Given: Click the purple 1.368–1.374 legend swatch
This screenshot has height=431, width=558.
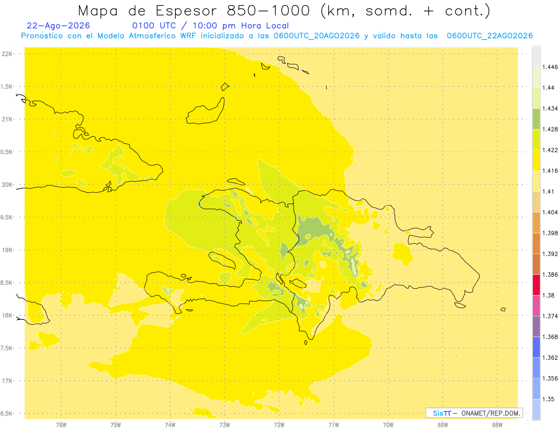Looking at the screenshot, I should [x=536, y=326].
